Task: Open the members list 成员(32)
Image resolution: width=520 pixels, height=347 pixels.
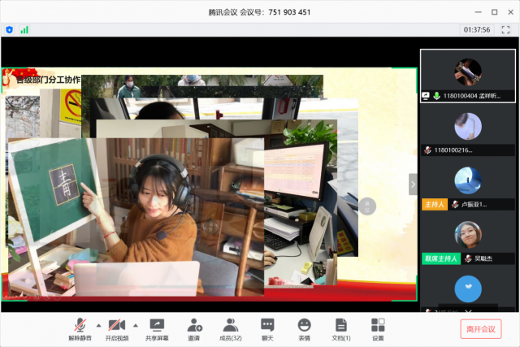Action: coord(232,327)
